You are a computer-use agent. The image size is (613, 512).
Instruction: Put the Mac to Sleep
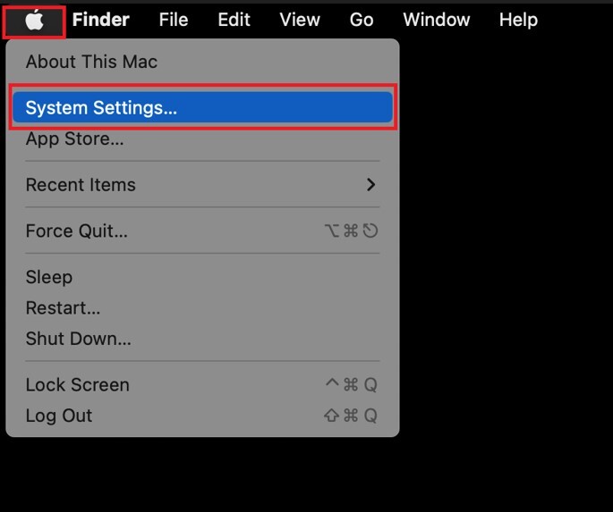tap(48, 277)
